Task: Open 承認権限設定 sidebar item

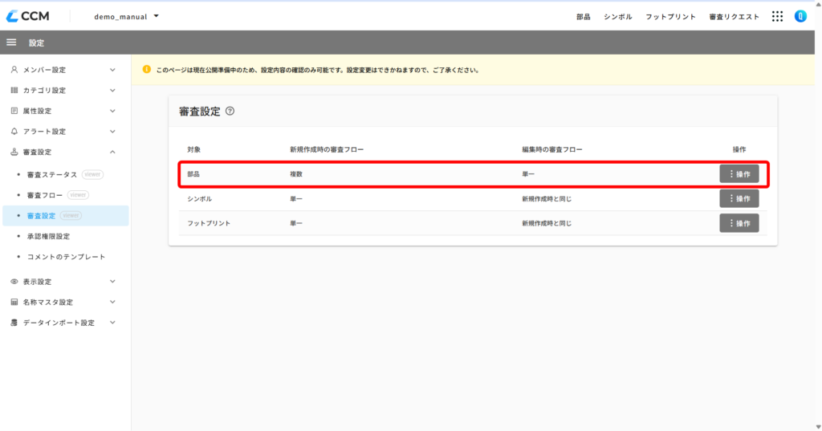Action: point(48,236)
